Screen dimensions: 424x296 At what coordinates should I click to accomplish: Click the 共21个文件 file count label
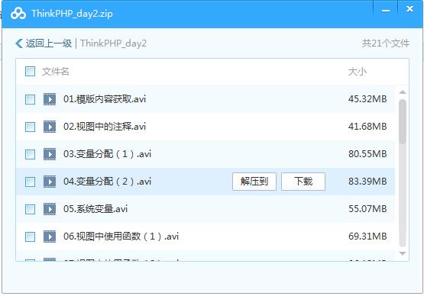[386, 43]
